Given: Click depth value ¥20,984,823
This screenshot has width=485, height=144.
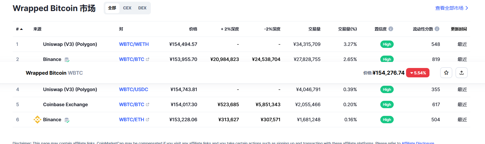Looking at the screenshot, I should tap(225, 59).
